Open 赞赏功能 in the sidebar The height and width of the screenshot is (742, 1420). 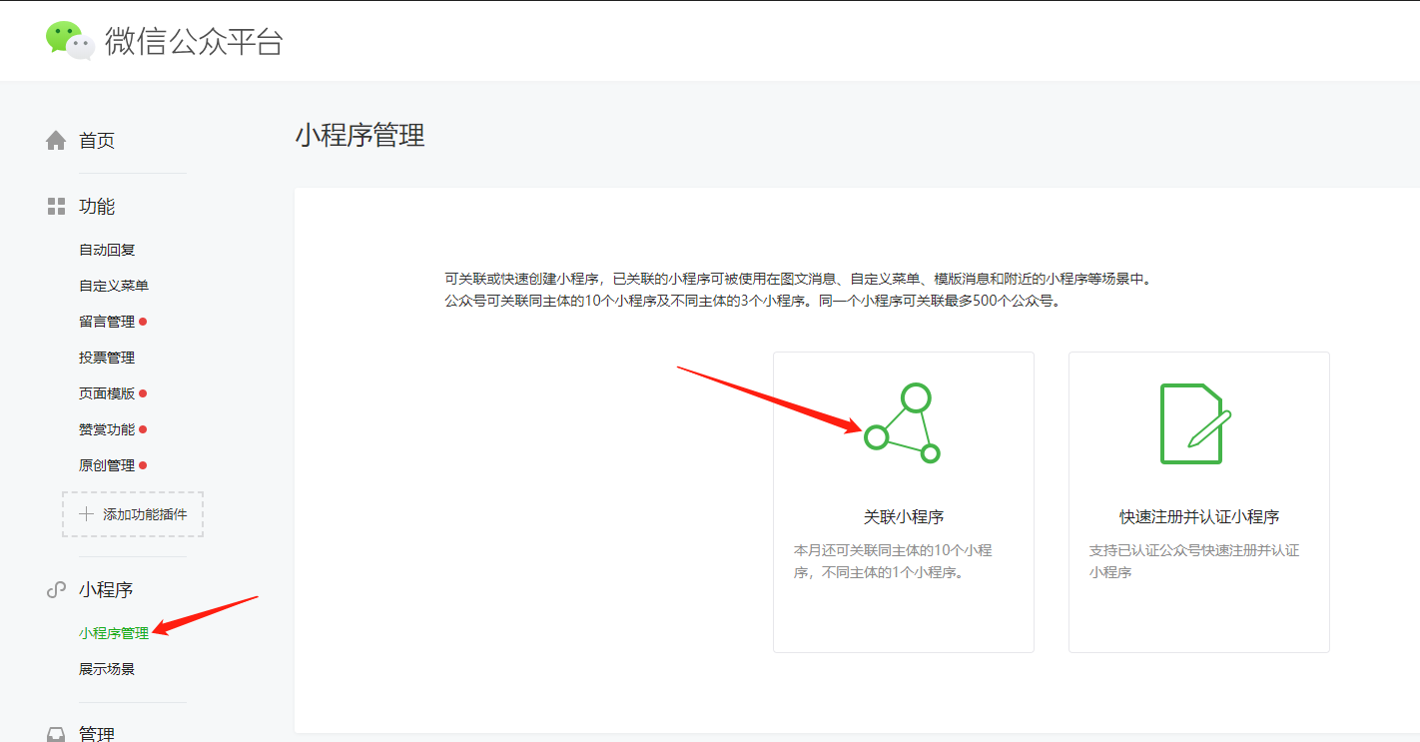pyautogui.click(x=107, y=429)
